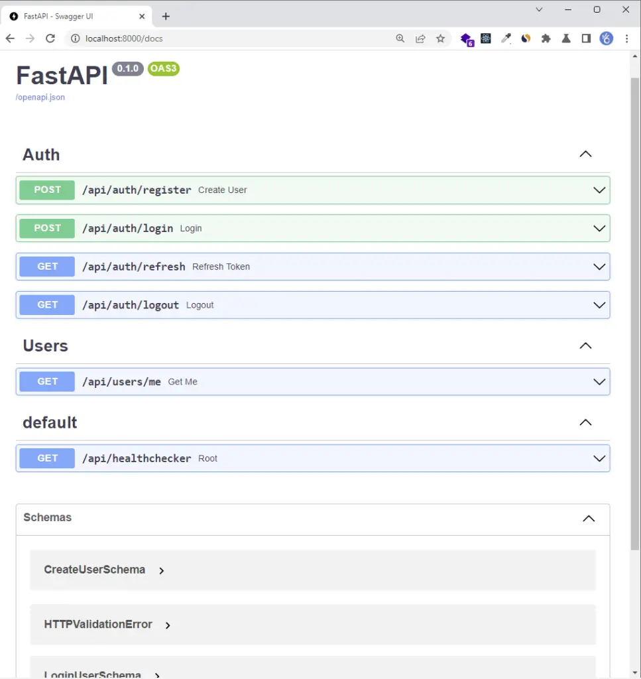This screenshot has width=641, height=679.
Task: Select the FastAPI - Swagger UI browser tab
Action: [73, 15]
